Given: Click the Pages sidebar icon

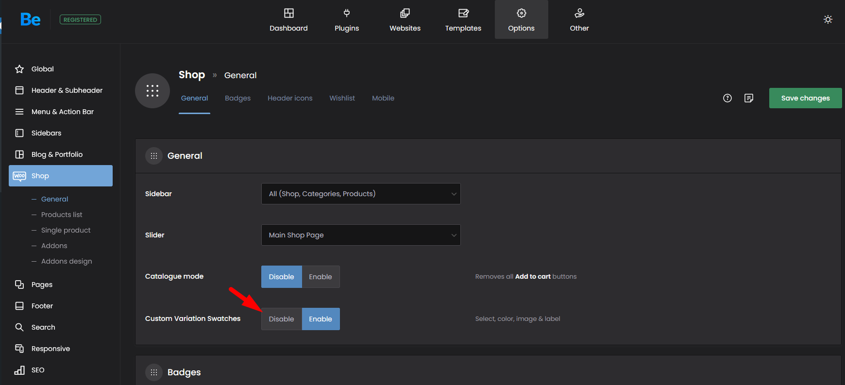Looking at the screenshot, I should pos(19,285).
